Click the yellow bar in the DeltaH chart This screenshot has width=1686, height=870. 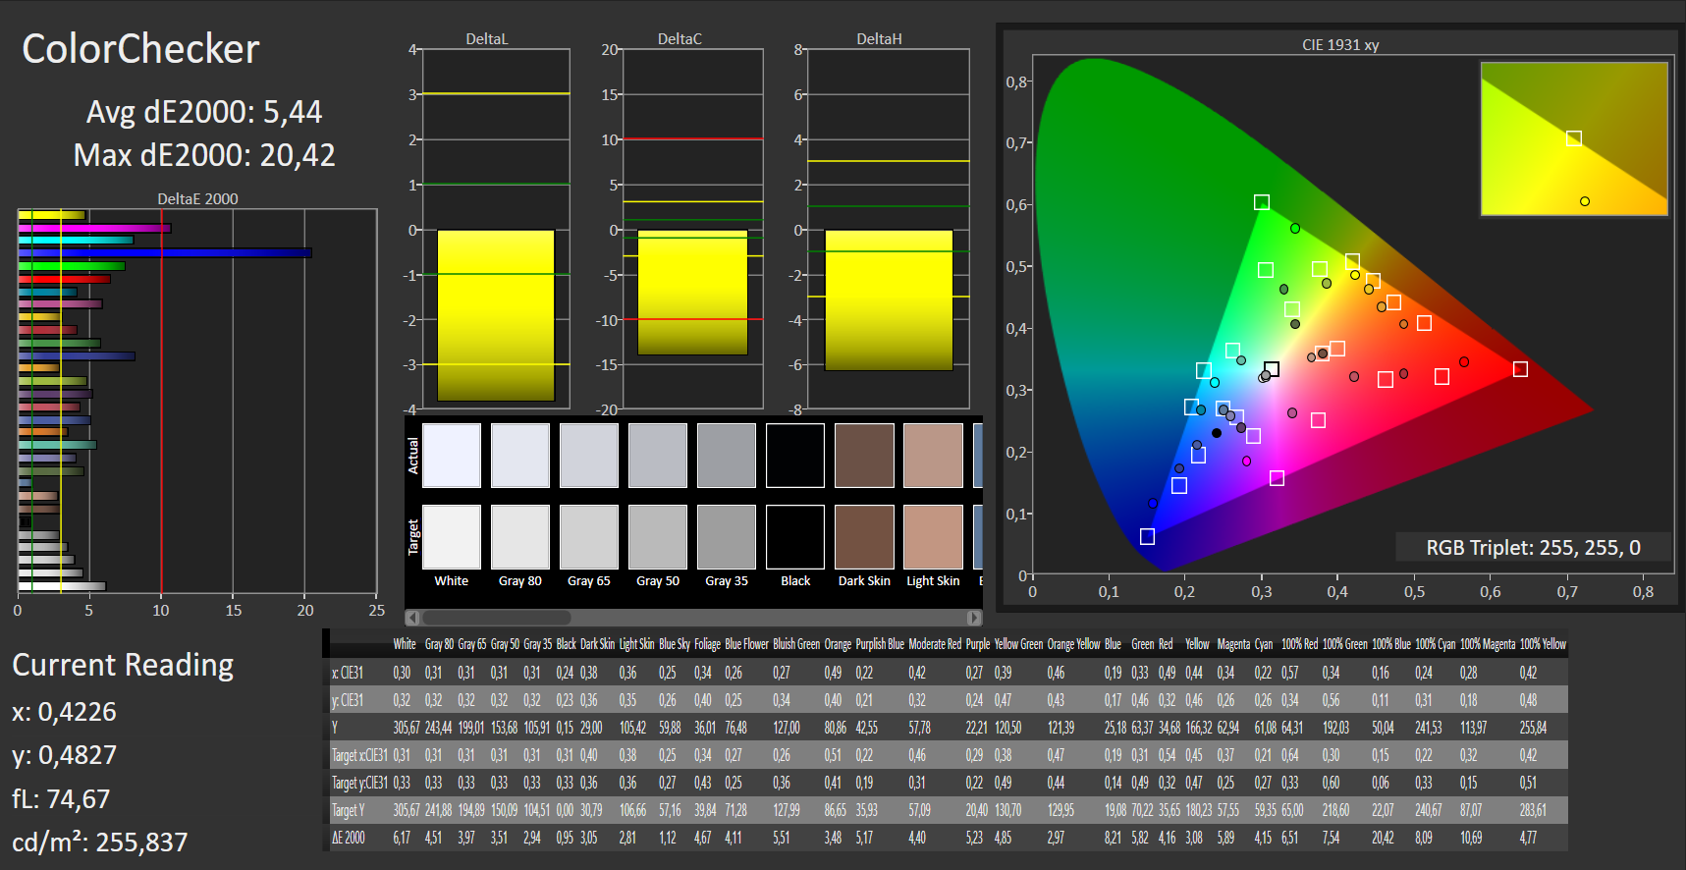(x=889, y=300)
